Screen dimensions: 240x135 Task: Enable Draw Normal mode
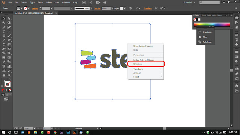click(x=3, y=95)
